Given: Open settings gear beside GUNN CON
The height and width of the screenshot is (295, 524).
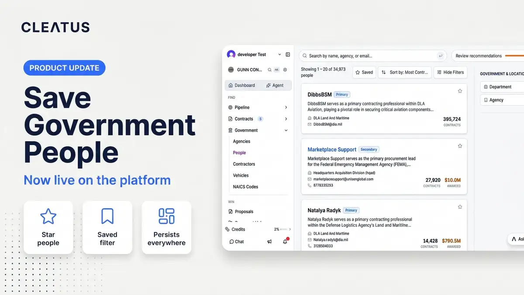Looking at the screenshot, I should coord(285,69).
